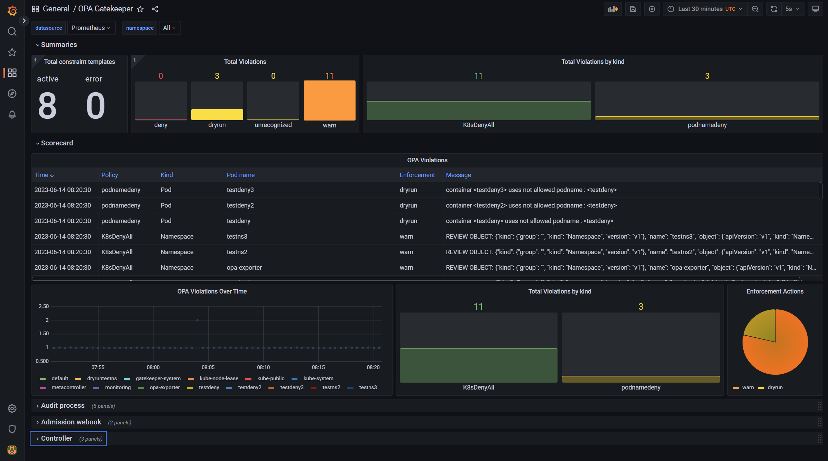Share dashboard via share icon
The image size is (828, 461).
(x=155, y=9)
